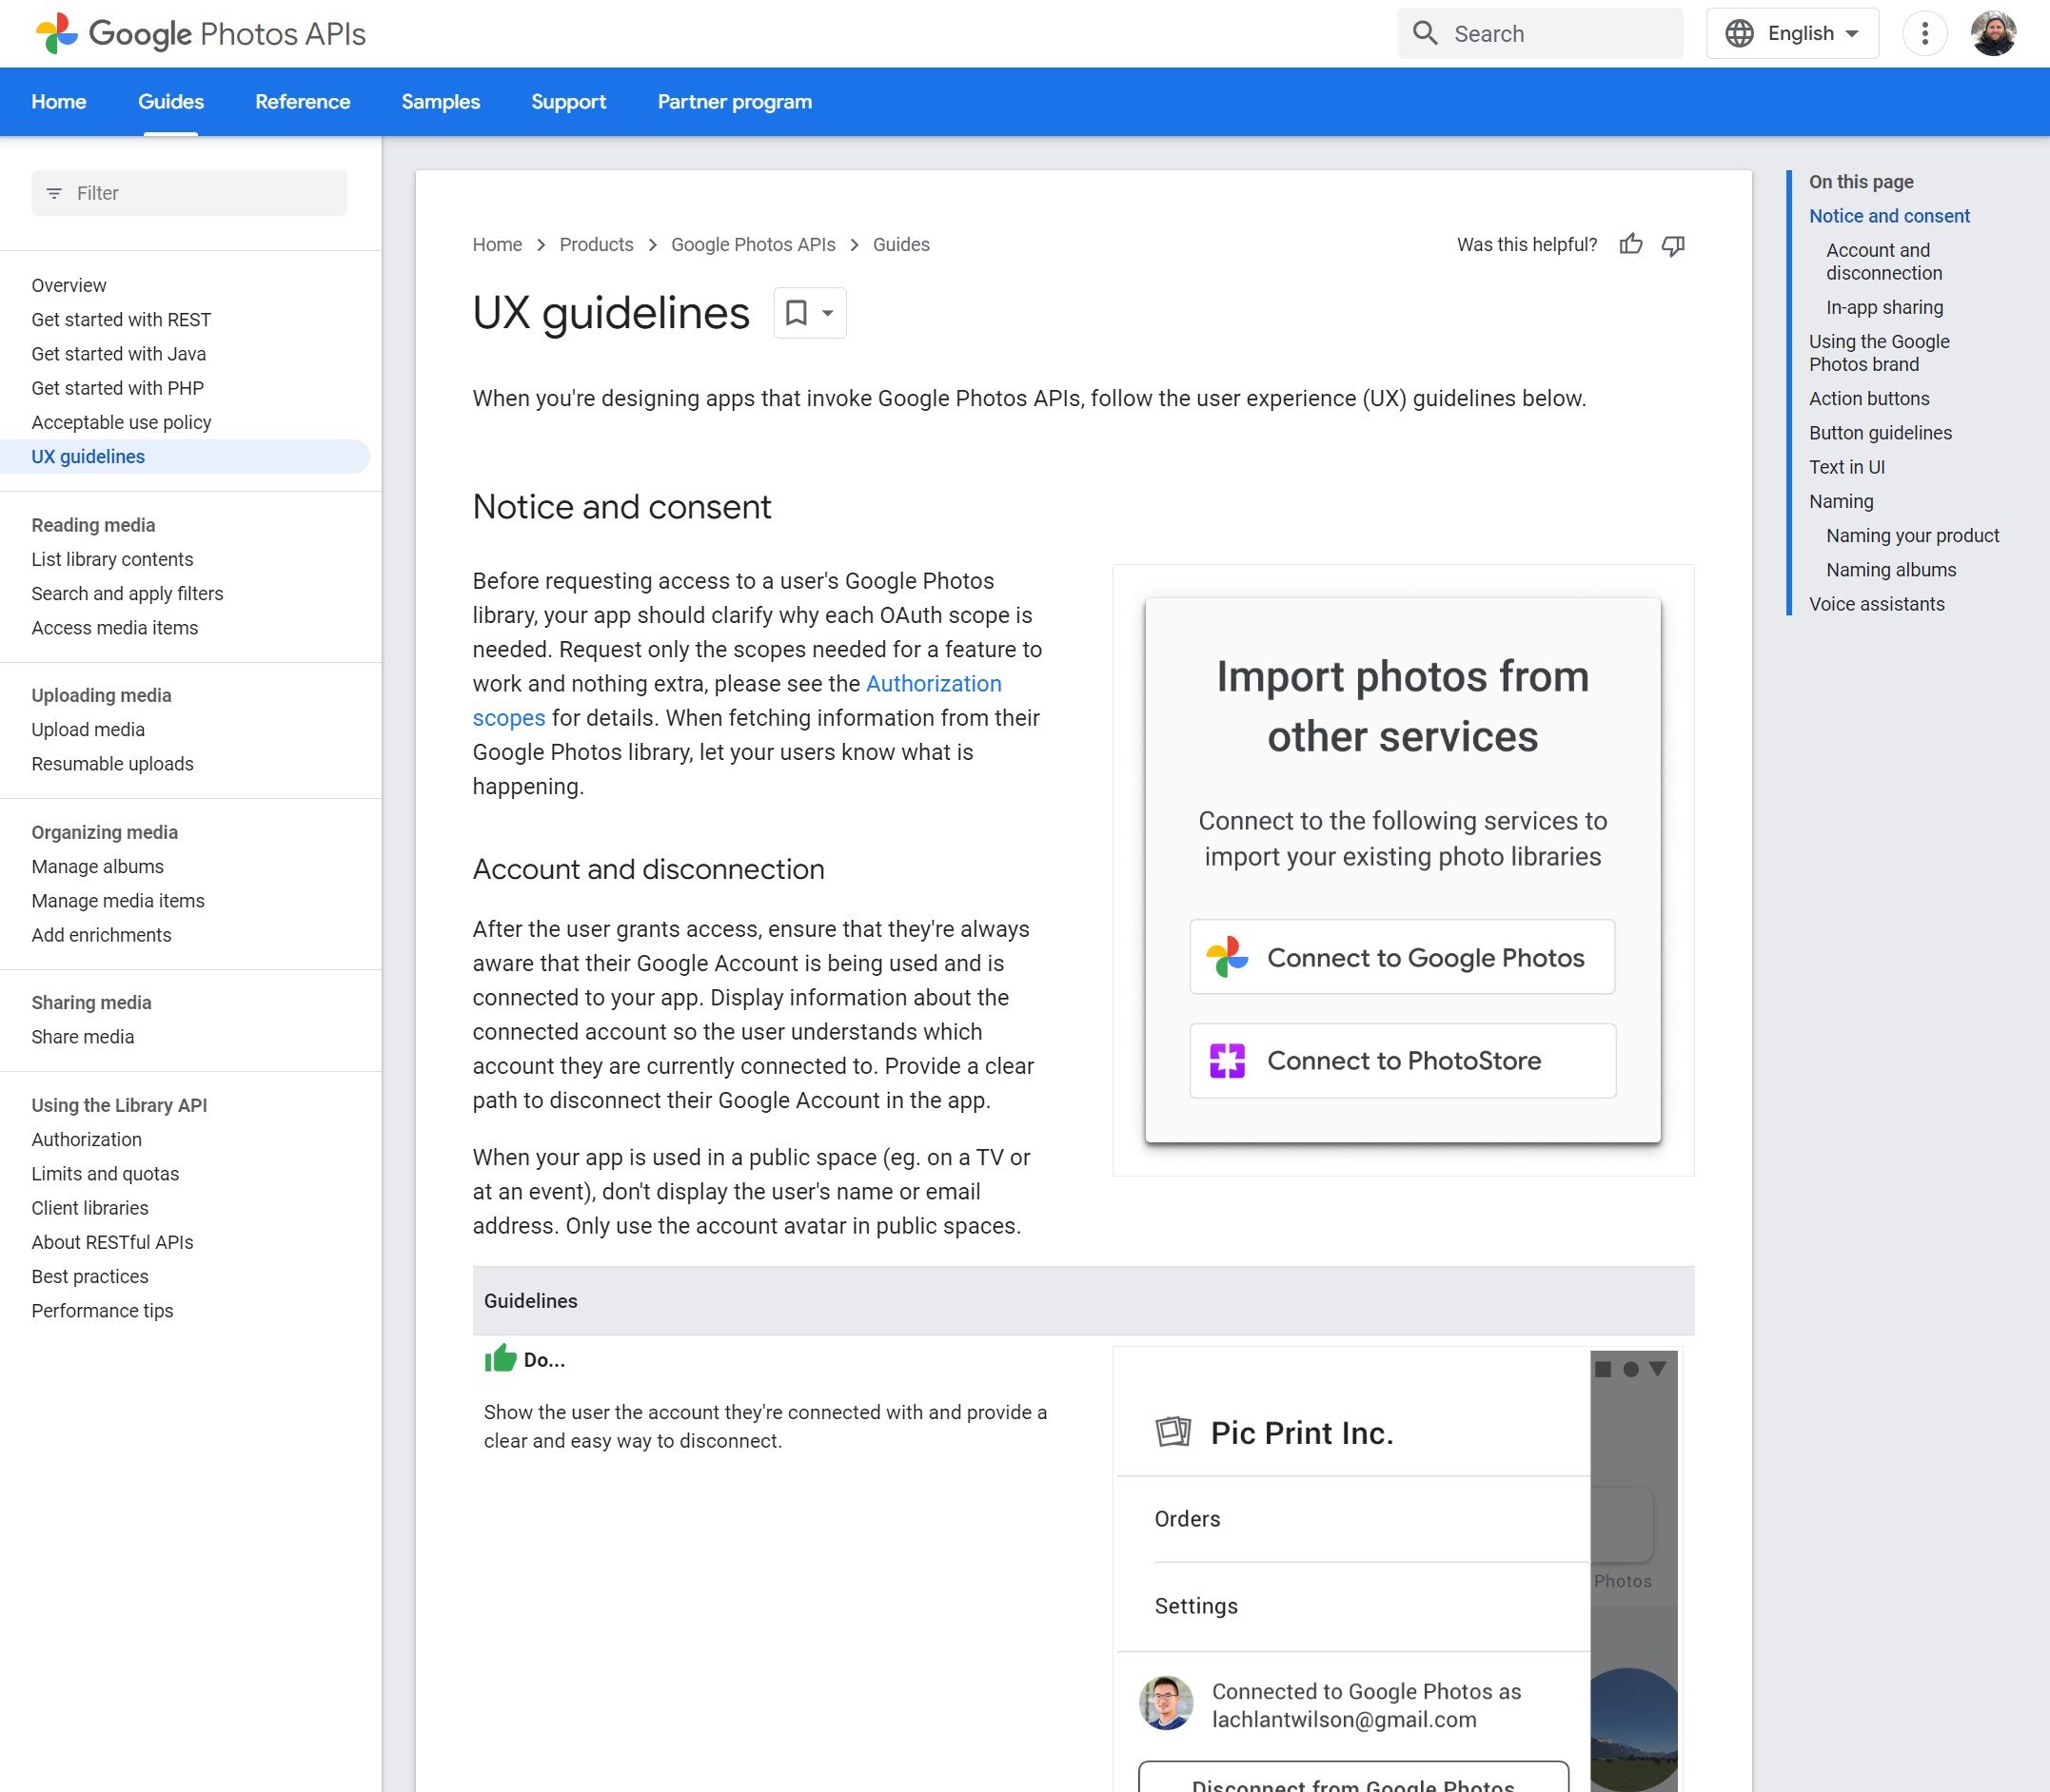Image resolution: width=2050 pixels, height=1792 pixels.
Task: Open Access media items page
Action: [114, 627]
